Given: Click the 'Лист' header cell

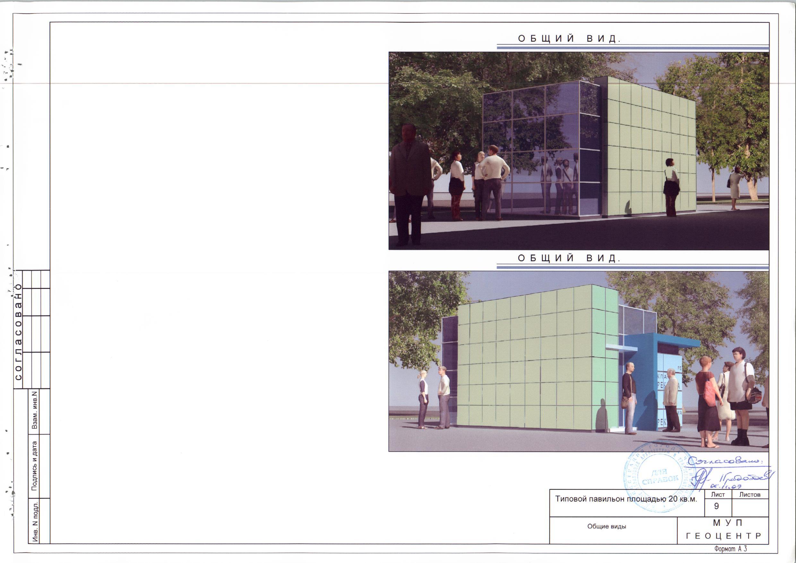Looking at the screenshot, I should click(x=718, y=495).
